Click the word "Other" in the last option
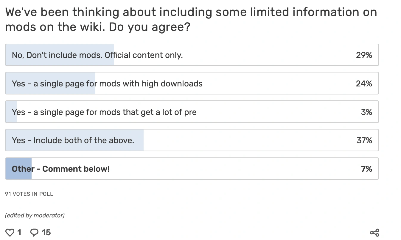The width and height of the screenshot is (401, 240). pyautogui.click(x=23, y=169)
